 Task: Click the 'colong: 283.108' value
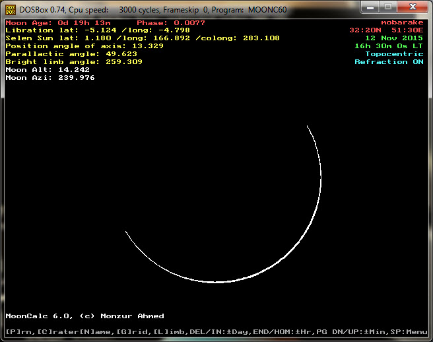(x=238, y=38)
